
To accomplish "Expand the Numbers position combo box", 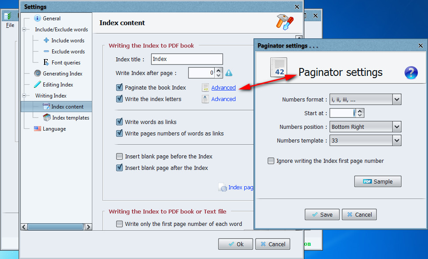I will coord(365,127).
